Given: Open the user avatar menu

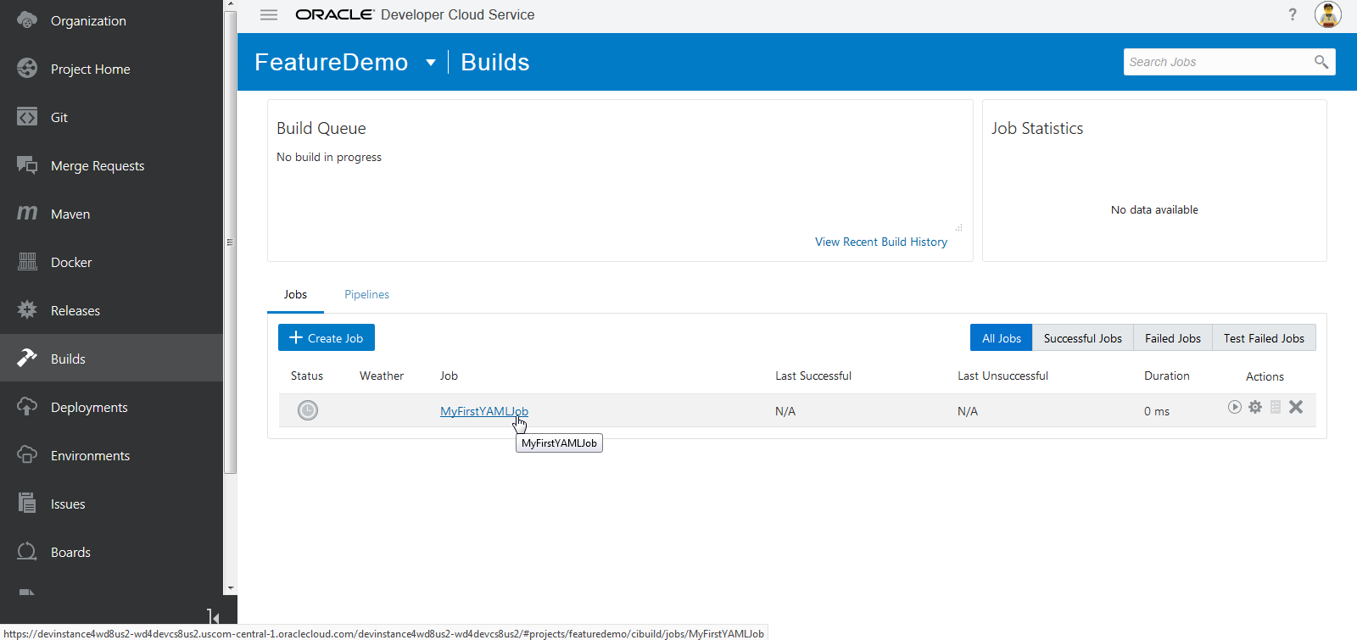Looking at the screenshot, I should 1327,15.
